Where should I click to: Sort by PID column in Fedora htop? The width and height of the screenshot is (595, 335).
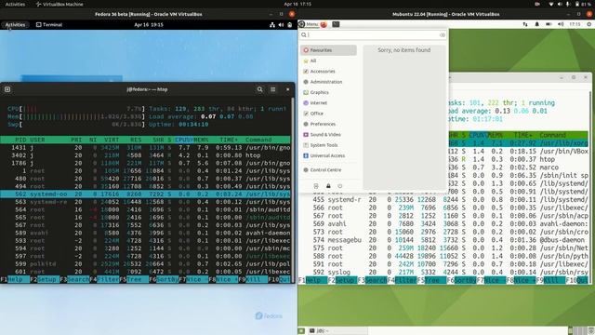click(20, 140)
